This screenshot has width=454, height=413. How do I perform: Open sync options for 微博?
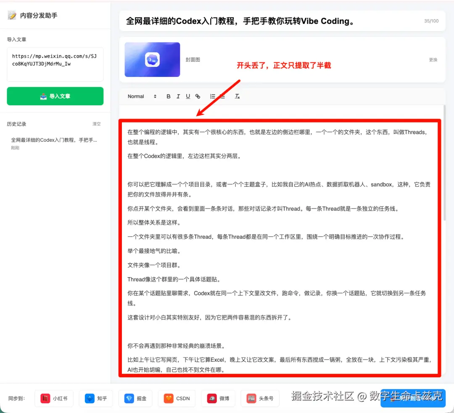point(218,398)
